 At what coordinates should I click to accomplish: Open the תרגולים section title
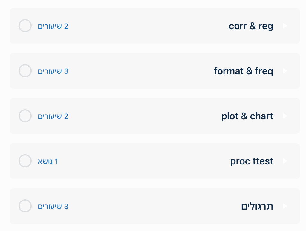tap(257, 206)
